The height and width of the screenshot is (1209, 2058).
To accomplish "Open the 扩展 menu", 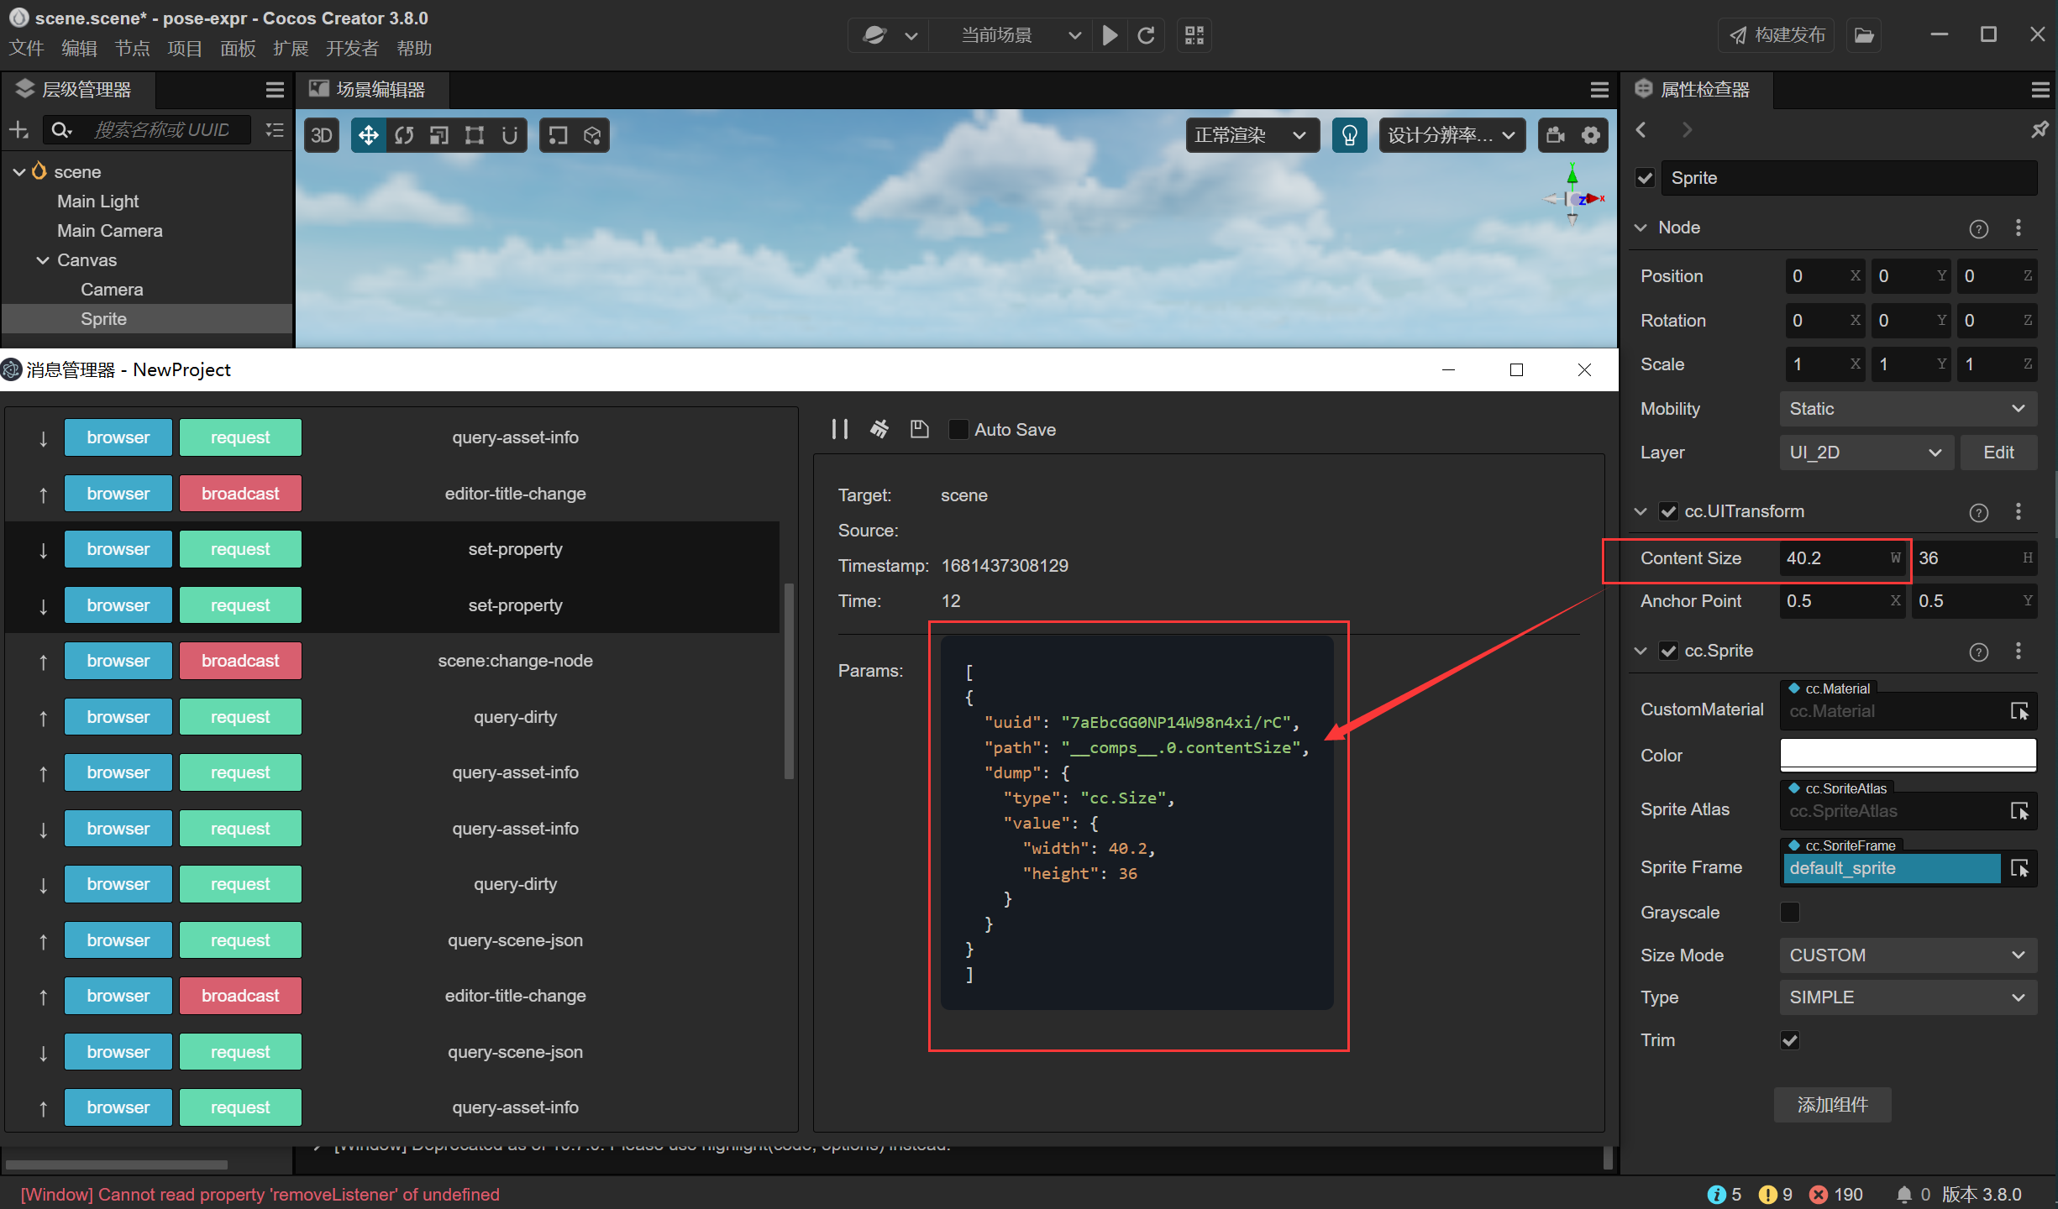I will click(290, 49).
